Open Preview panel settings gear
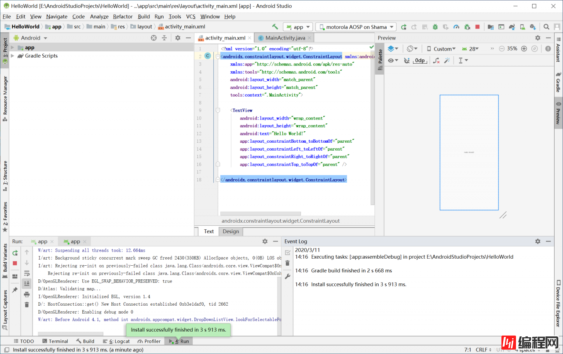 537,38
